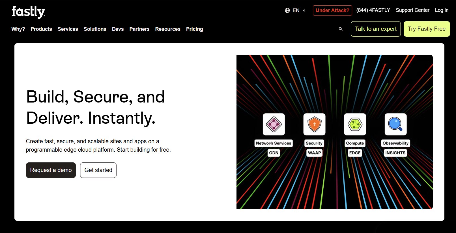
Task: Open the search magnifier icon
Action: coord(341,29)
